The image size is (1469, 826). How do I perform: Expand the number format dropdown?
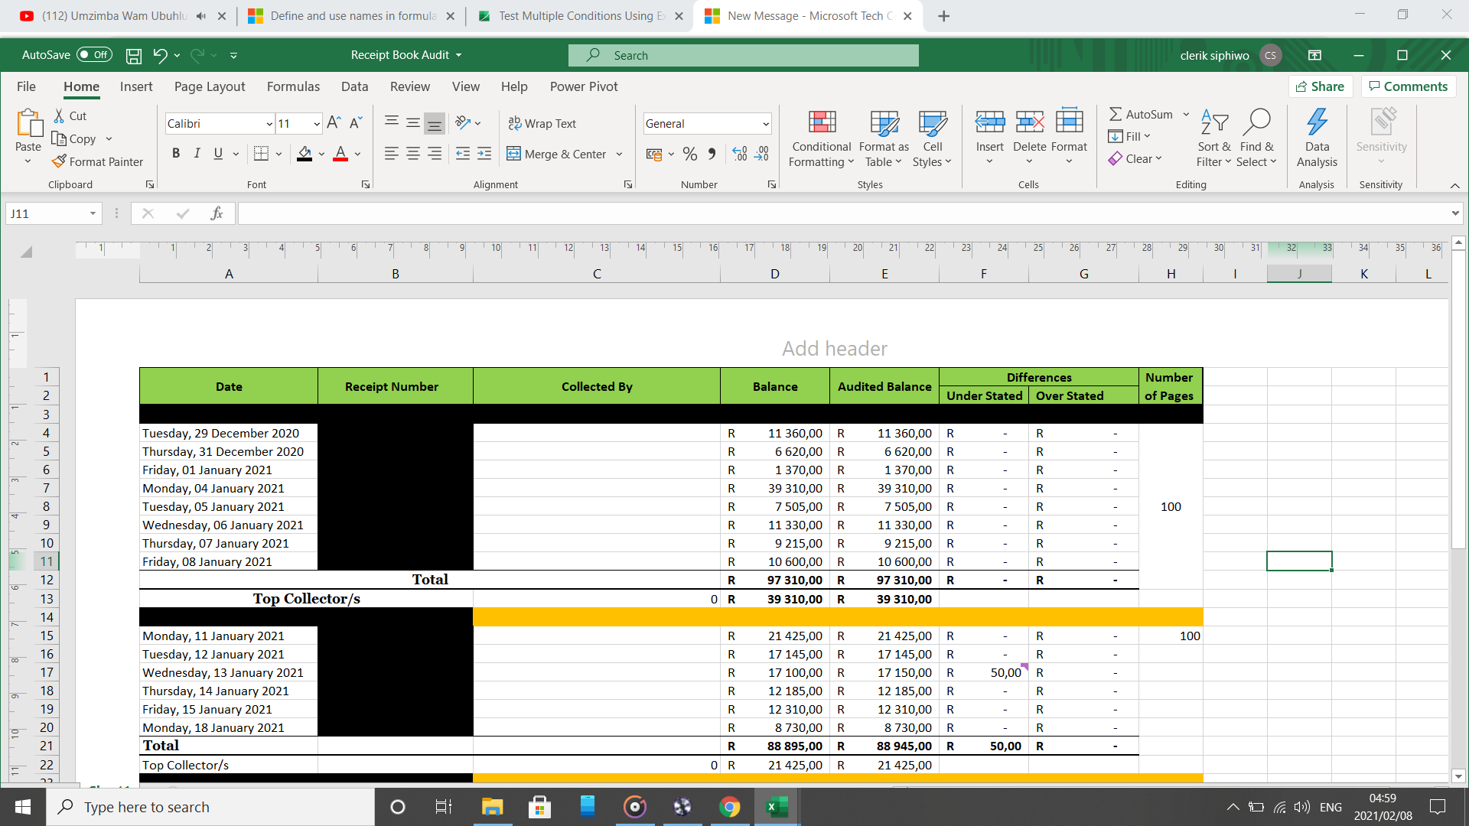tap(766, 123)
